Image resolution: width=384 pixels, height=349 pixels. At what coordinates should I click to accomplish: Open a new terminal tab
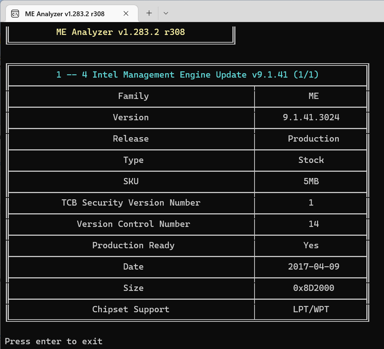149,13
